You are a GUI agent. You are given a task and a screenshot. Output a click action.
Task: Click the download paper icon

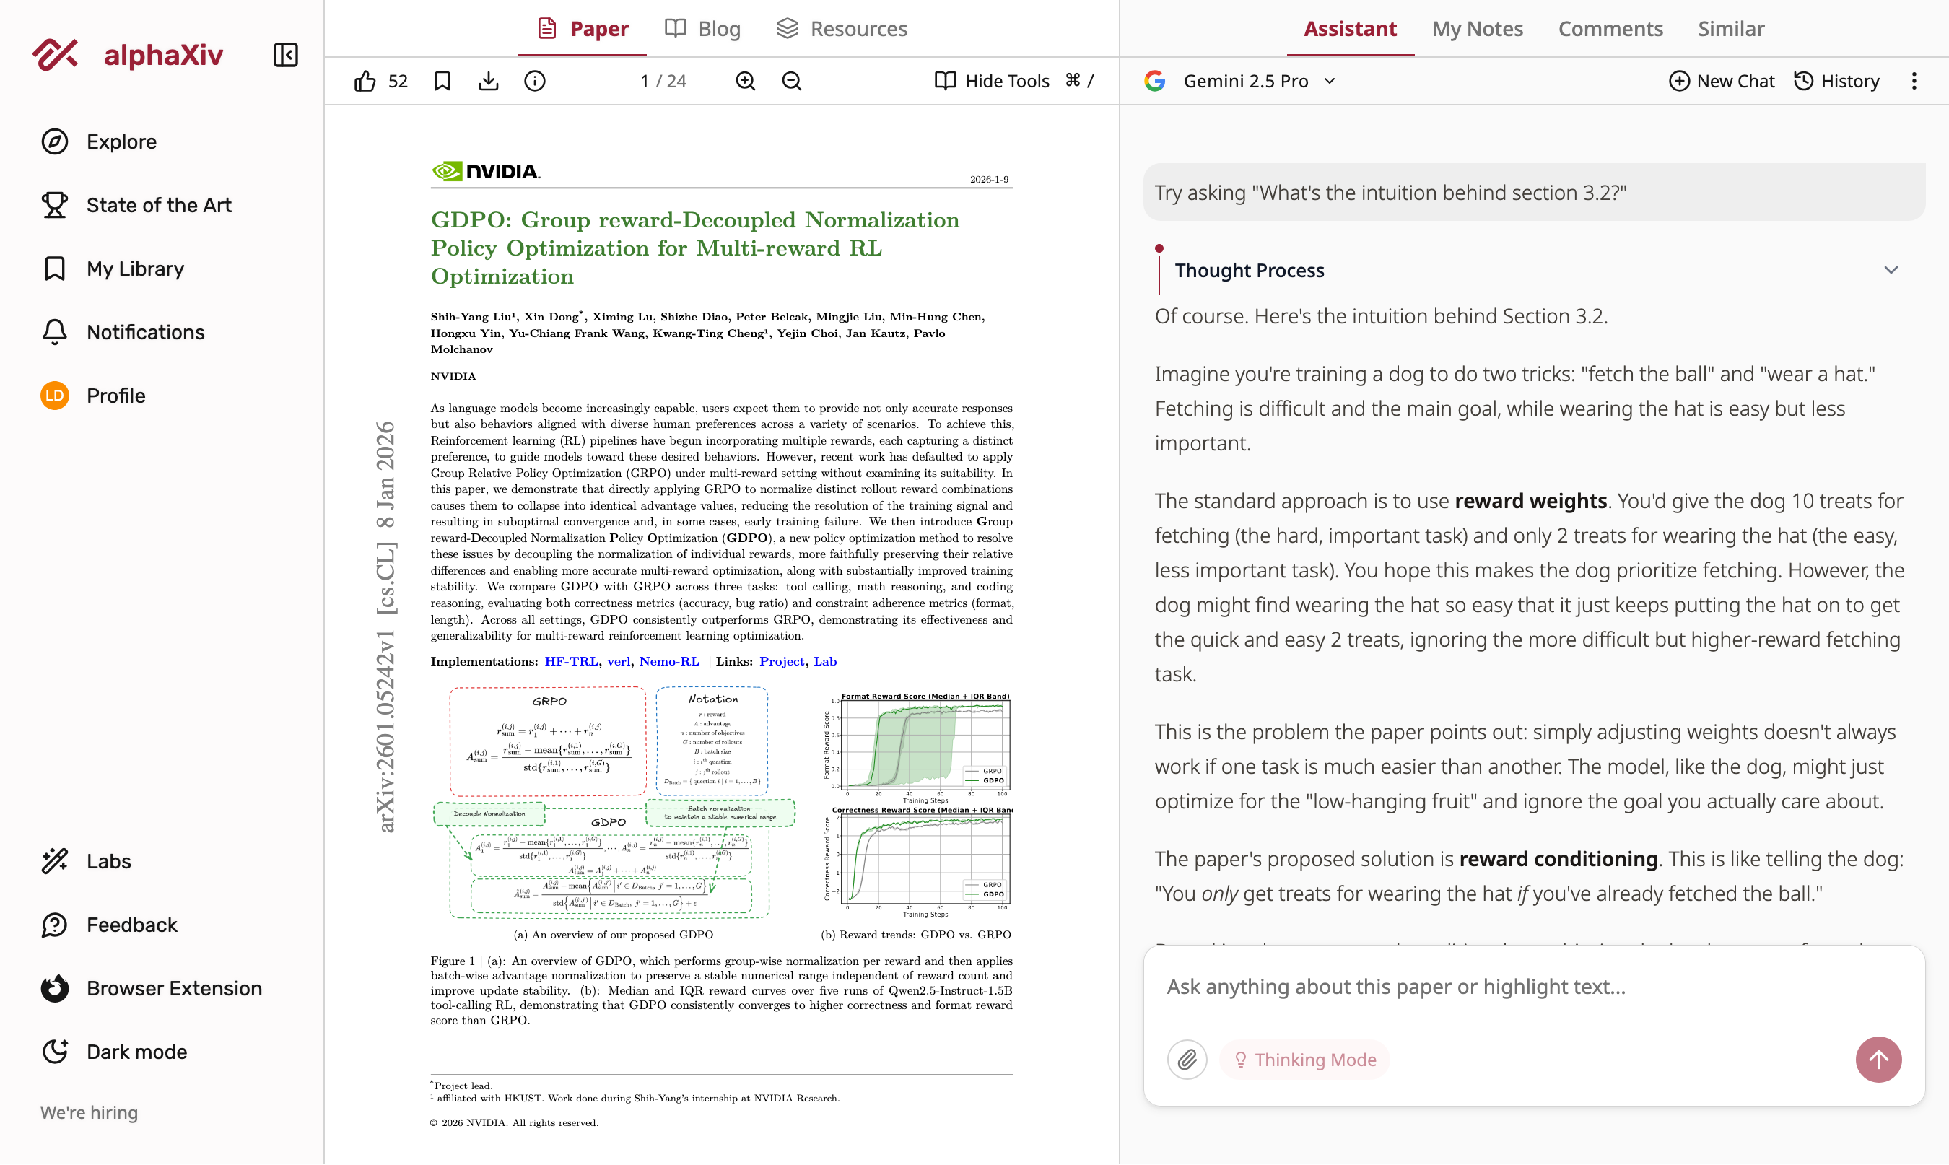[488, 80]
